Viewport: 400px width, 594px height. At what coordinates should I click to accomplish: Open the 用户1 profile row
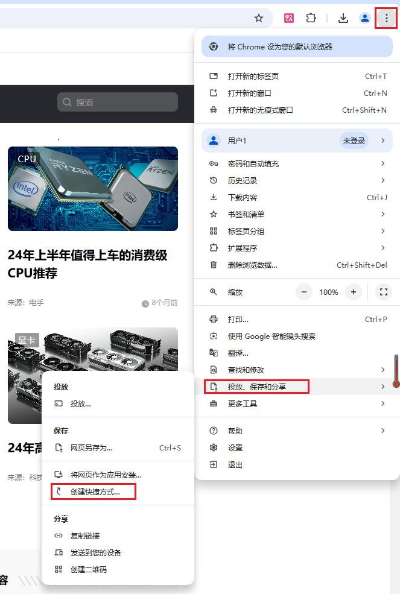click(297, 141)
